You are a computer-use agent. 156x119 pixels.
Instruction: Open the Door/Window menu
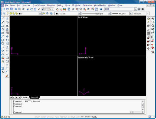click(x=39, y=5)
